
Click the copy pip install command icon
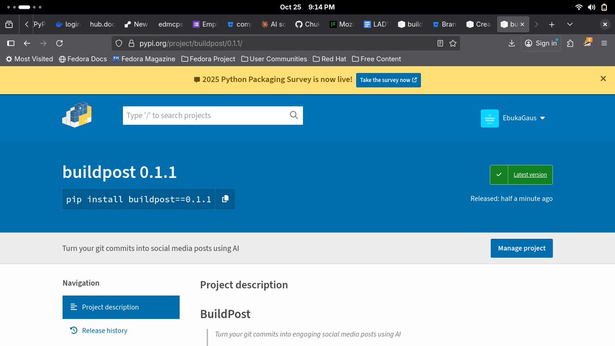pyautogui.click(x=224, y=199)
